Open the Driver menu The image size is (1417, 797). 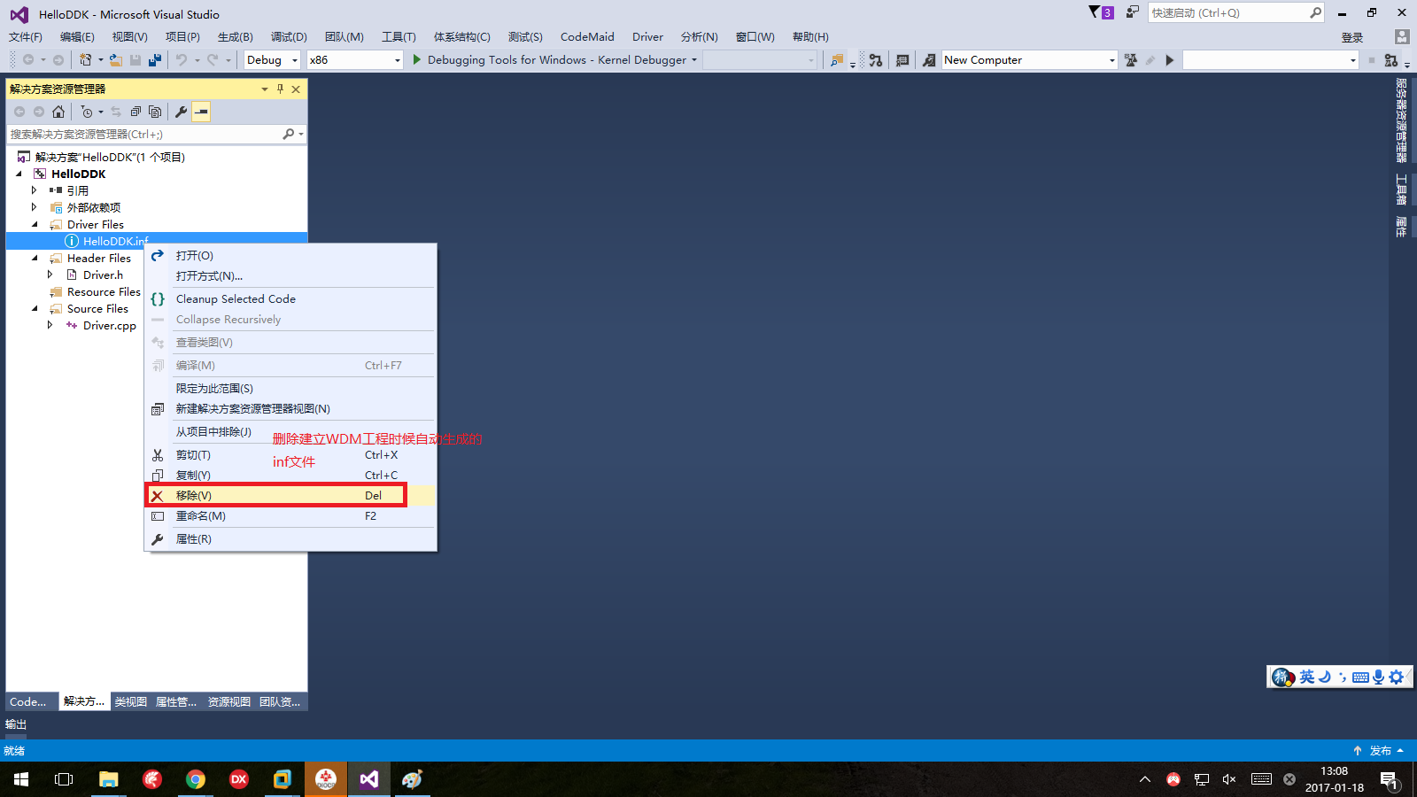click(x=647, y=37)
